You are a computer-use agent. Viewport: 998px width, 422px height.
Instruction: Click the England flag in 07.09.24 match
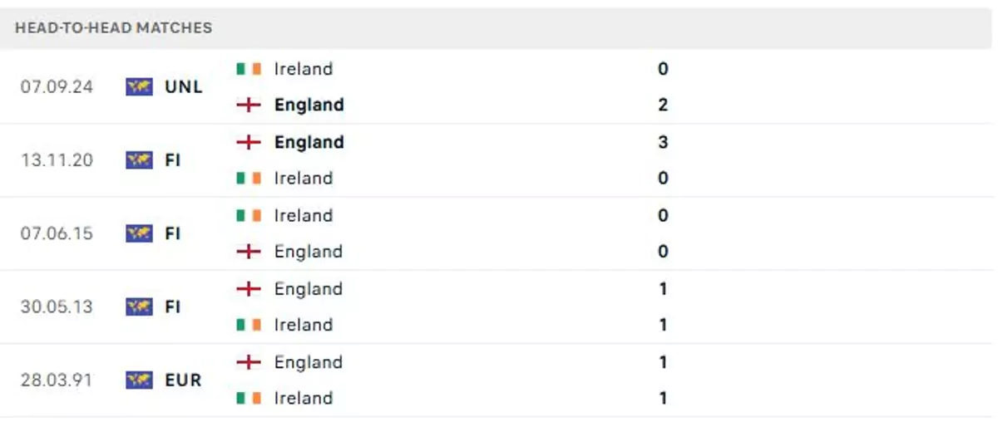point(249,105)
